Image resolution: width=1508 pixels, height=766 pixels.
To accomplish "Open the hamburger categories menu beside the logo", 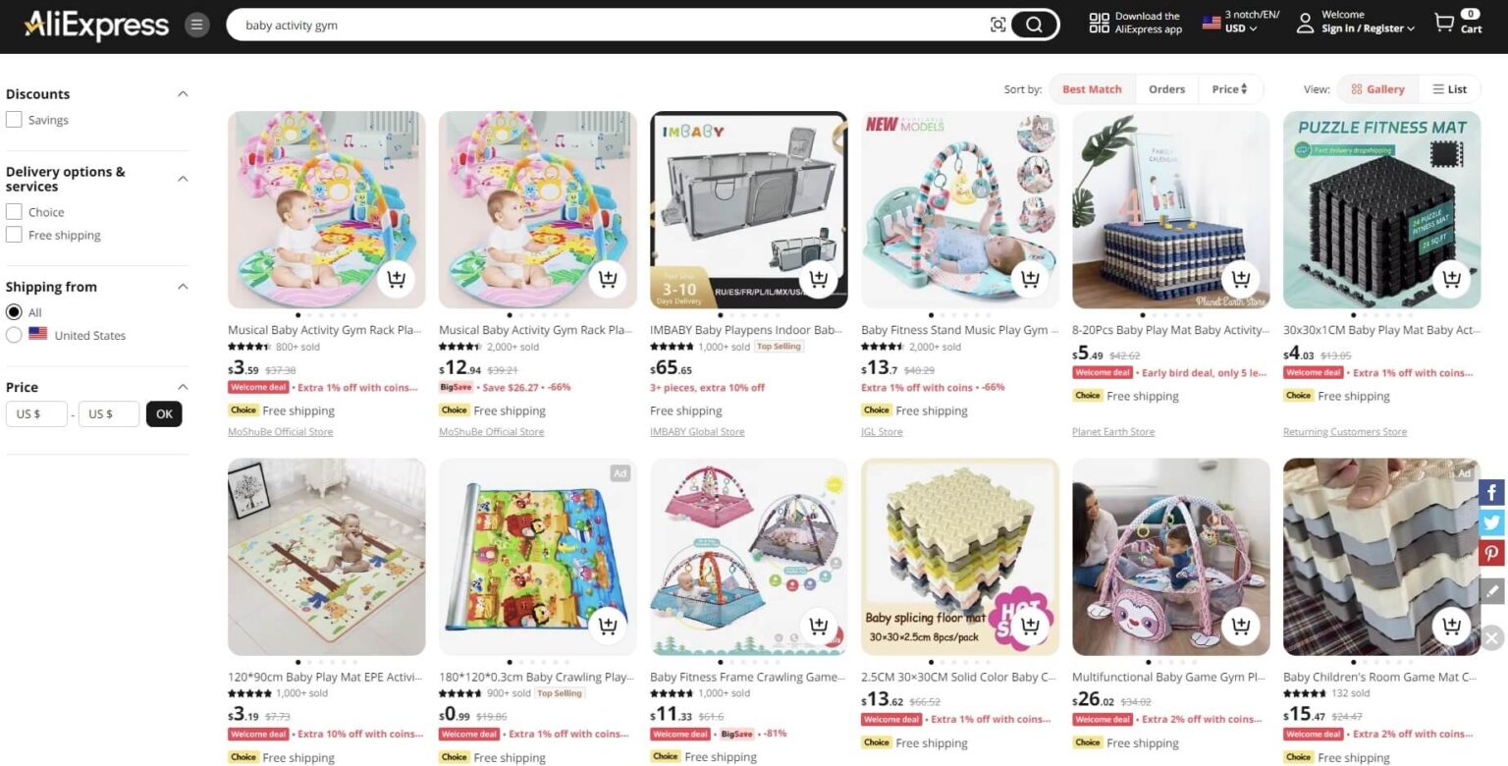I will click(197, 25).
